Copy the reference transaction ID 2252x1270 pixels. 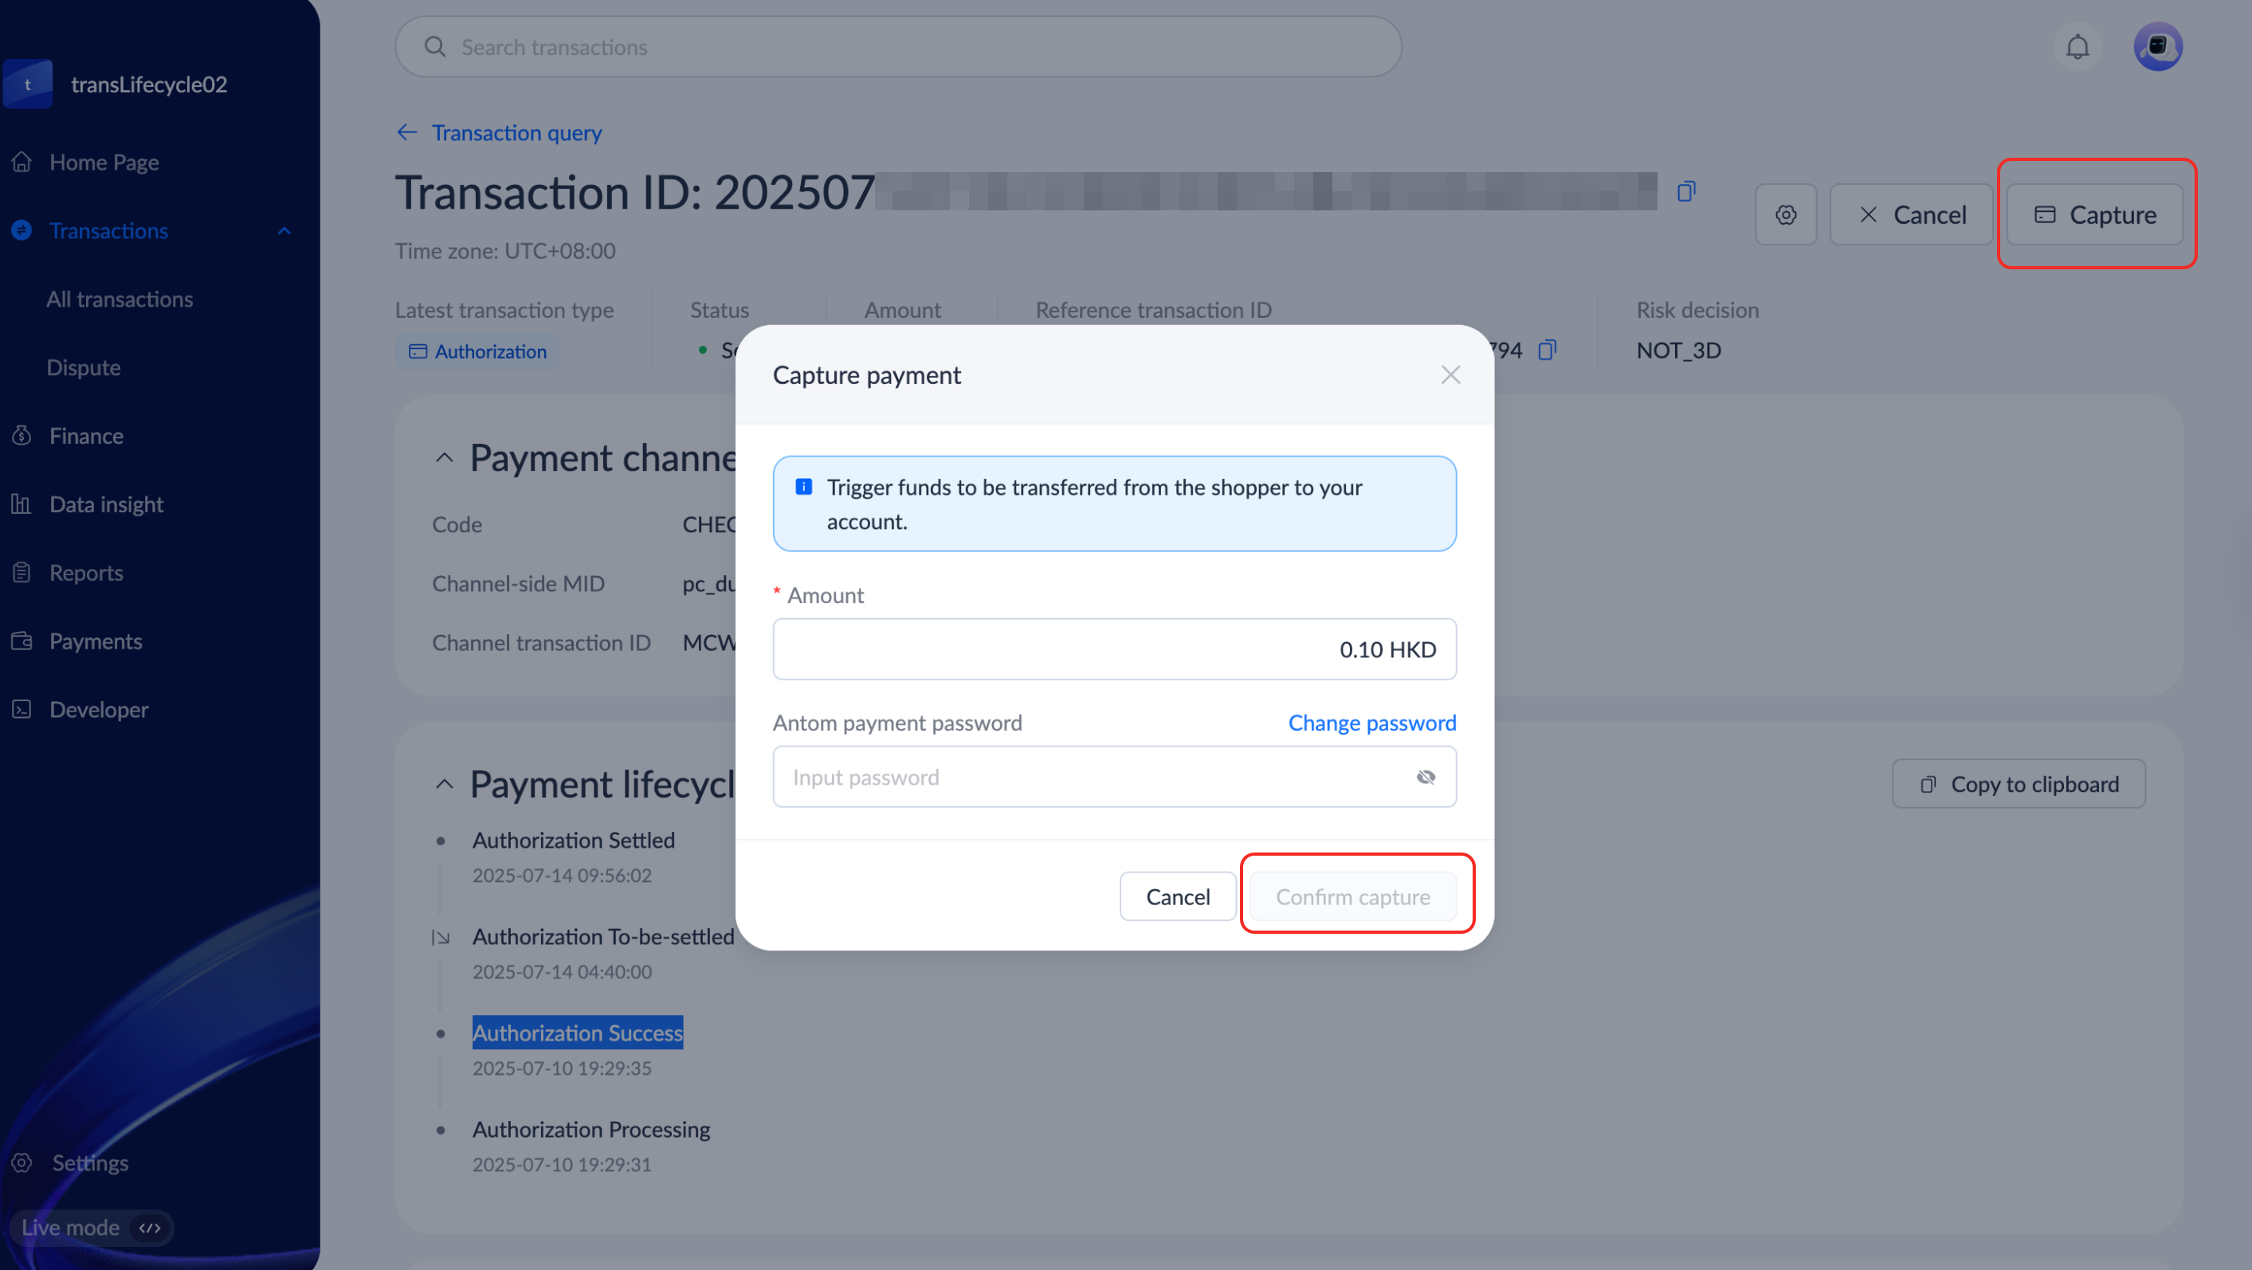pyautogui.click(x=1548, y=351)
